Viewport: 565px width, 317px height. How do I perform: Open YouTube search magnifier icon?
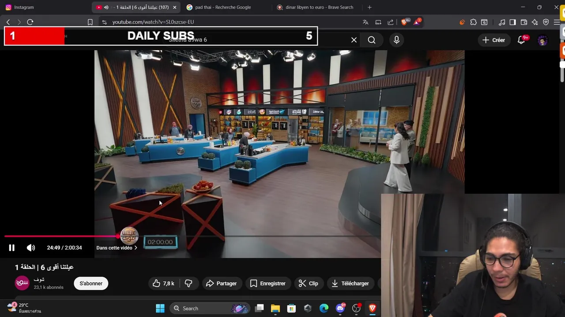click(x=372, y=40)
